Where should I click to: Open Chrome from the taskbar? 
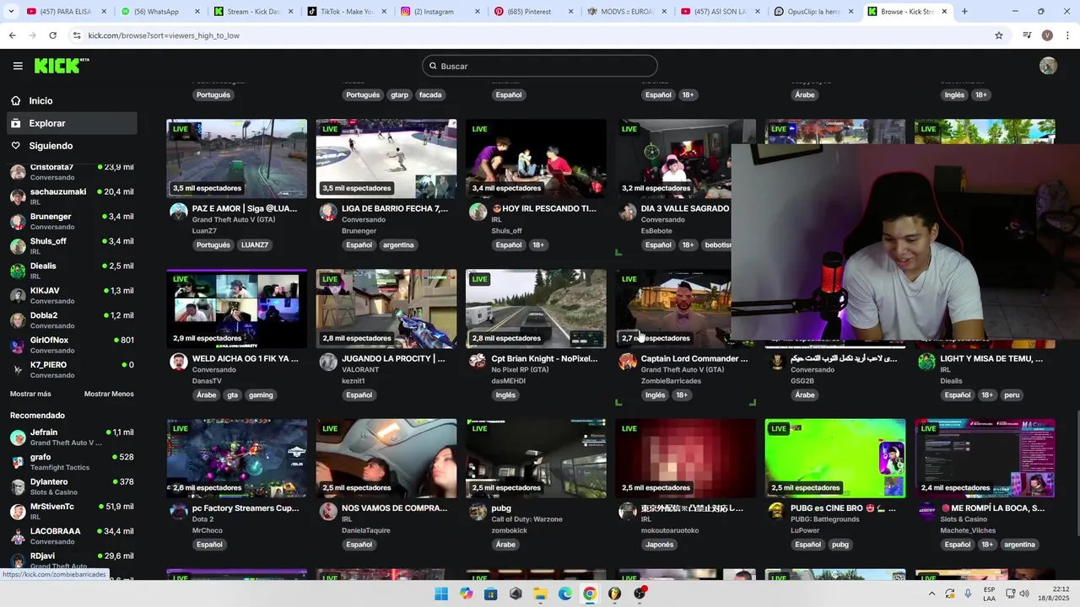click(x=590, y=594)
